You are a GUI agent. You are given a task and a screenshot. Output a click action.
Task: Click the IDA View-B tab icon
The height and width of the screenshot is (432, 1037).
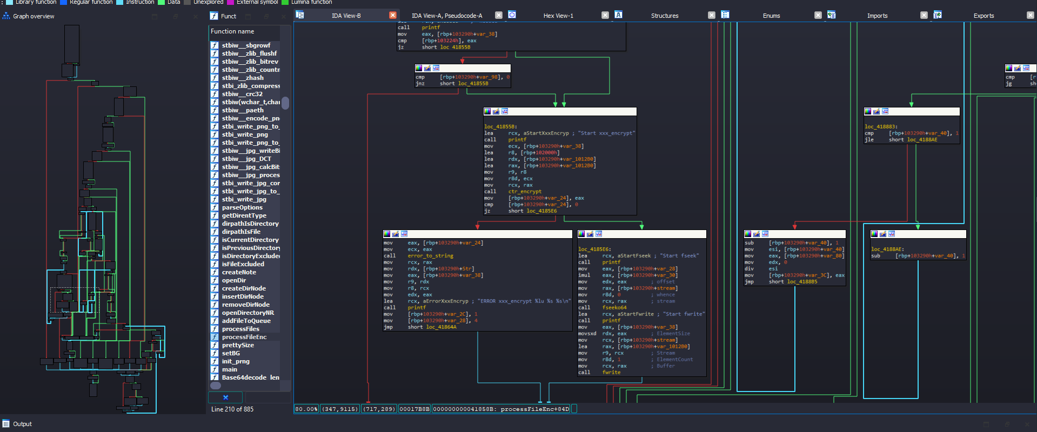(x=300, y=15)
